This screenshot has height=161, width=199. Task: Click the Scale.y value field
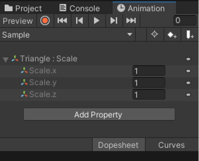pos(149,83)
